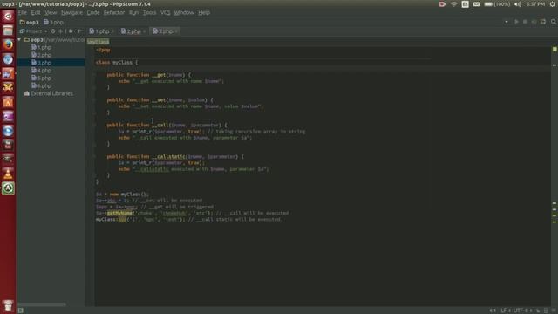The width and height of the screenshot is (558, 314).
Task: Click the line separator LF status entry
Action: [506, 311]
